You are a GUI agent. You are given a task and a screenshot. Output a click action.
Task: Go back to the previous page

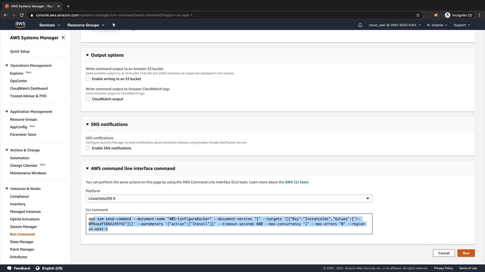tap(5, 15)
